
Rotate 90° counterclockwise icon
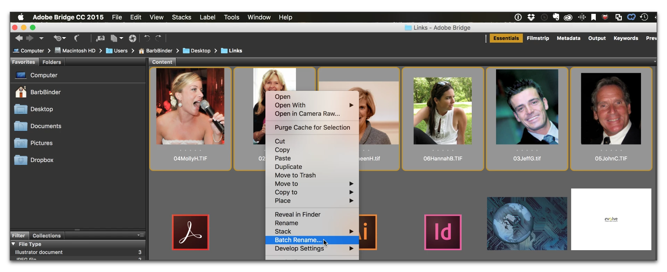(x=147, y=38)
